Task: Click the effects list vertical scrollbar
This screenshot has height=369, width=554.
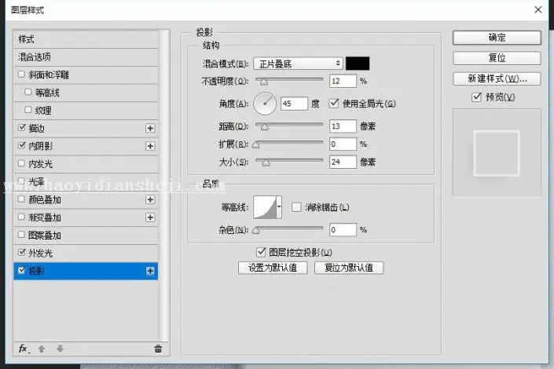Action: coord(163,185)
